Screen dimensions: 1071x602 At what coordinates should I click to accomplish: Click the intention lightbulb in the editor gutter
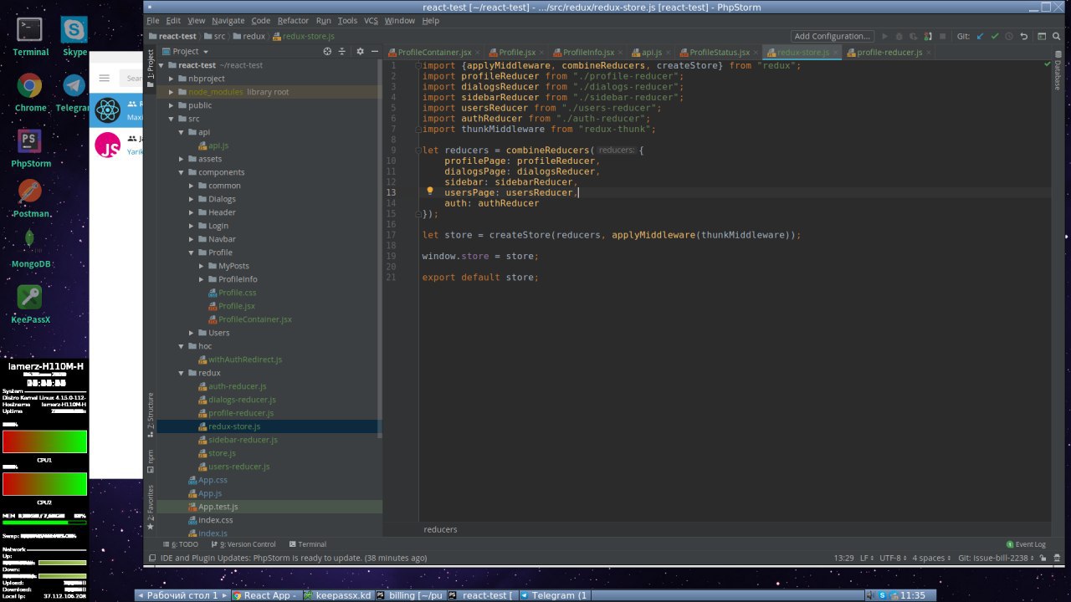pyautogui.click(x=430, y=191)
